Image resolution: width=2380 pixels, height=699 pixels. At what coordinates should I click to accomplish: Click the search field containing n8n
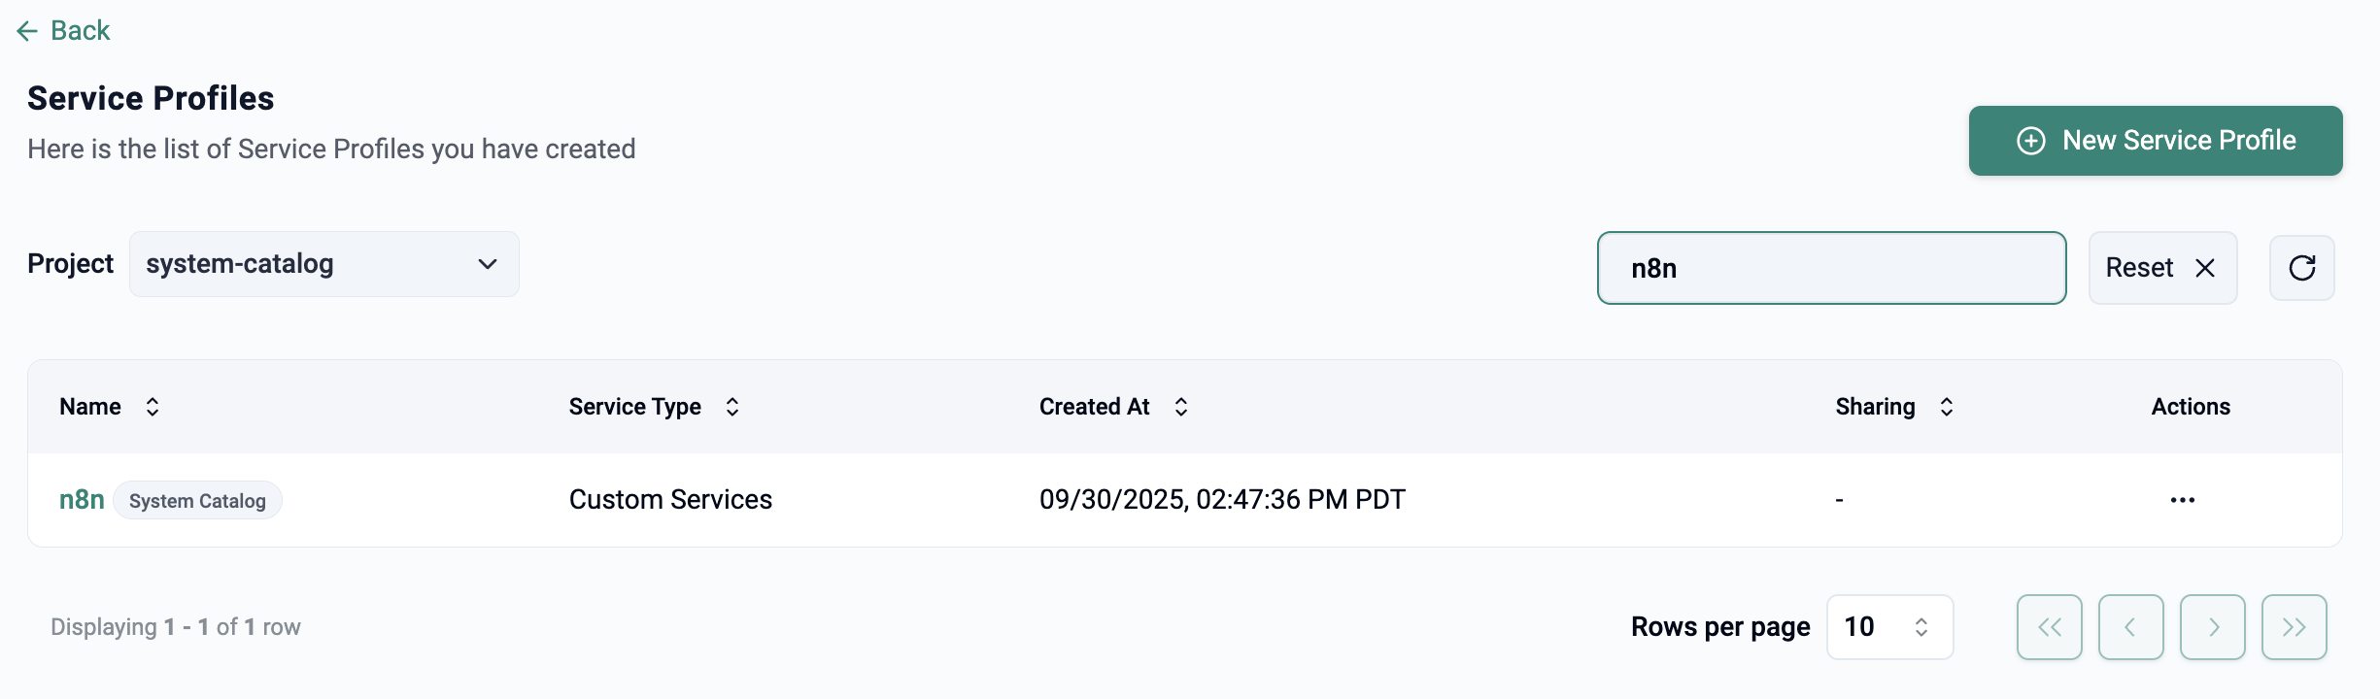point(1830,268)
